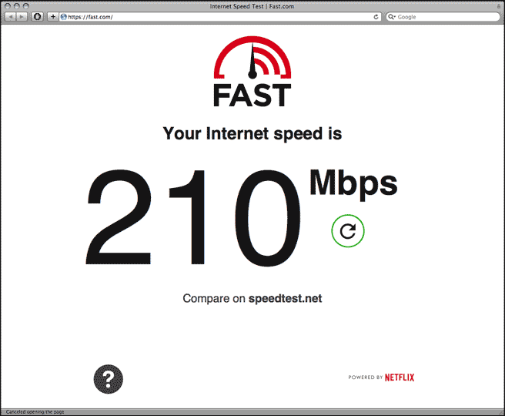
Task: Click the FAST speedometer logo
Action: 252,71
